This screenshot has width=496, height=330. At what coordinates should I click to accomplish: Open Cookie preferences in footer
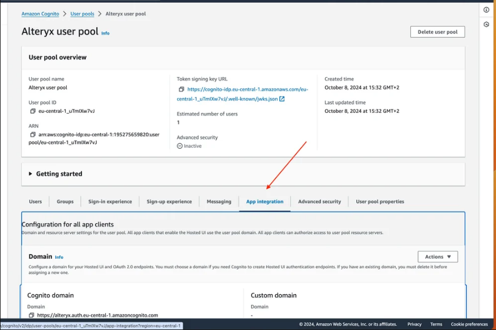click(x=470, y=324)
